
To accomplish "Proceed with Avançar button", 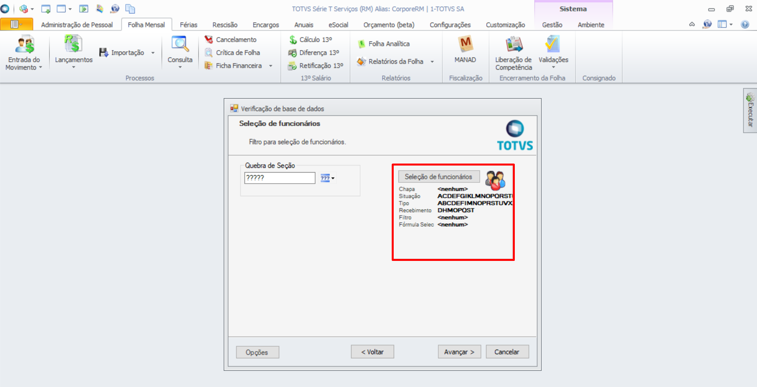I will [459, 352].
